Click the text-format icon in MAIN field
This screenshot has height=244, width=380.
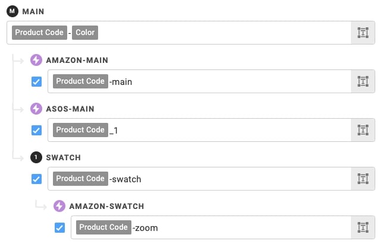[363, 33]
